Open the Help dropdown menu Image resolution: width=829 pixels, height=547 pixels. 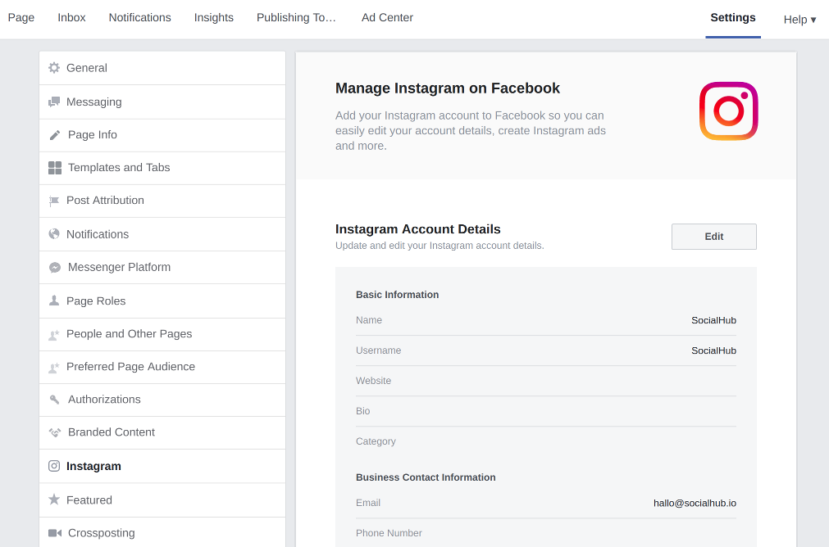[x=799, y=20]
